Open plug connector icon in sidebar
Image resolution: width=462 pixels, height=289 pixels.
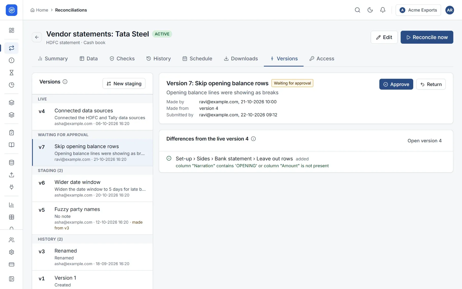click(x=12, y=187)
